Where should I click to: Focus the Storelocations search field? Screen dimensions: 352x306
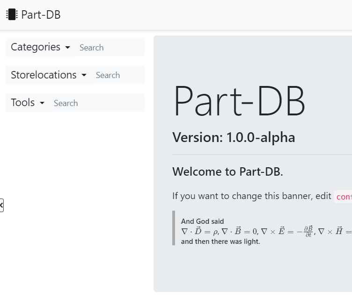click(118, 75)
